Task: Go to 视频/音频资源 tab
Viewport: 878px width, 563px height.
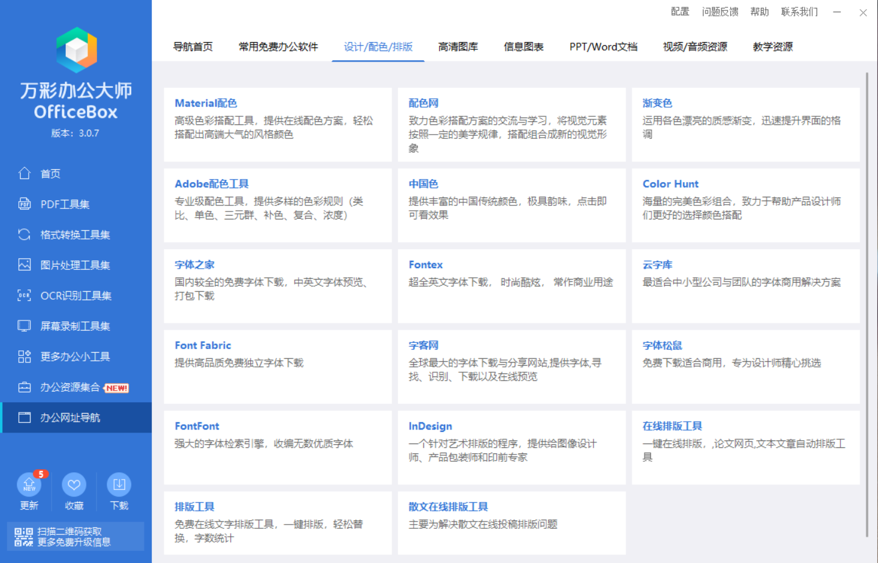Action: point(695,47)
